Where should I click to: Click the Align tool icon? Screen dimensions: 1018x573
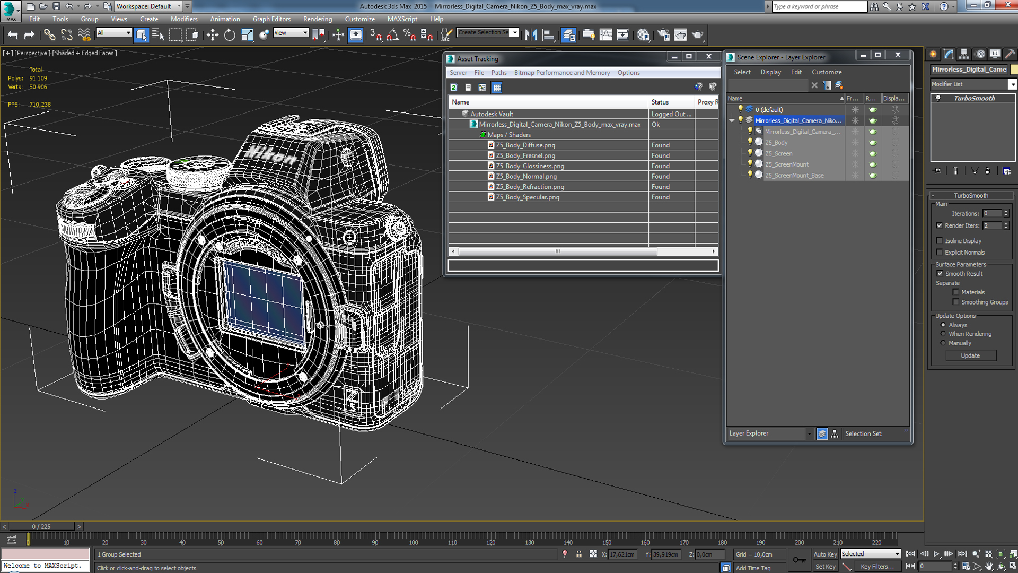coord(548,35)
